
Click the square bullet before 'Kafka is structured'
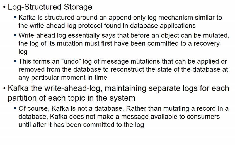15,18
